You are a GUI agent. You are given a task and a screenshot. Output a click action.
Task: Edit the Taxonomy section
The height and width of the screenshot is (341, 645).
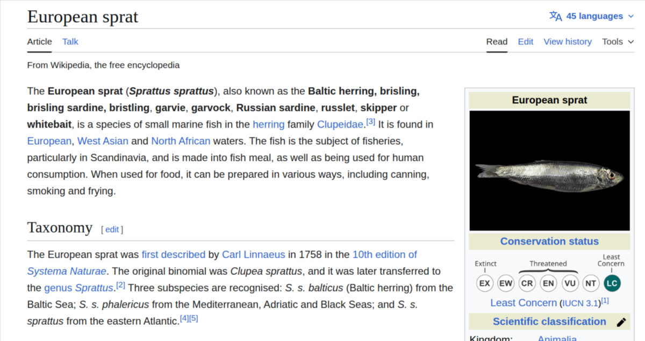112,230
